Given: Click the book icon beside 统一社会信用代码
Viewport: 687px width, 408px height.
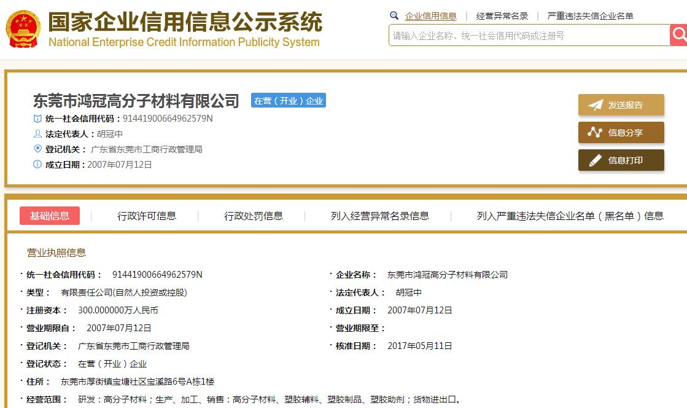Looking at the screenshot, I should click(x=37, y=119).
